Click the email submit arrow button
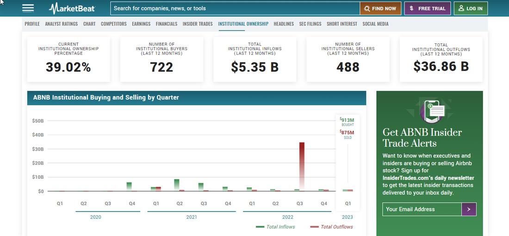Screen dimensions: 509x236 click(x=469, y=209)
